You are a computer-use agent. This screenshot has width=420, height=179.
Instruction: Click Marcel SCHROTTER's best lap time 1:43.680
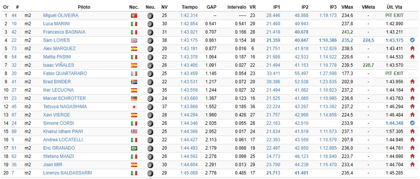(189, 98)
